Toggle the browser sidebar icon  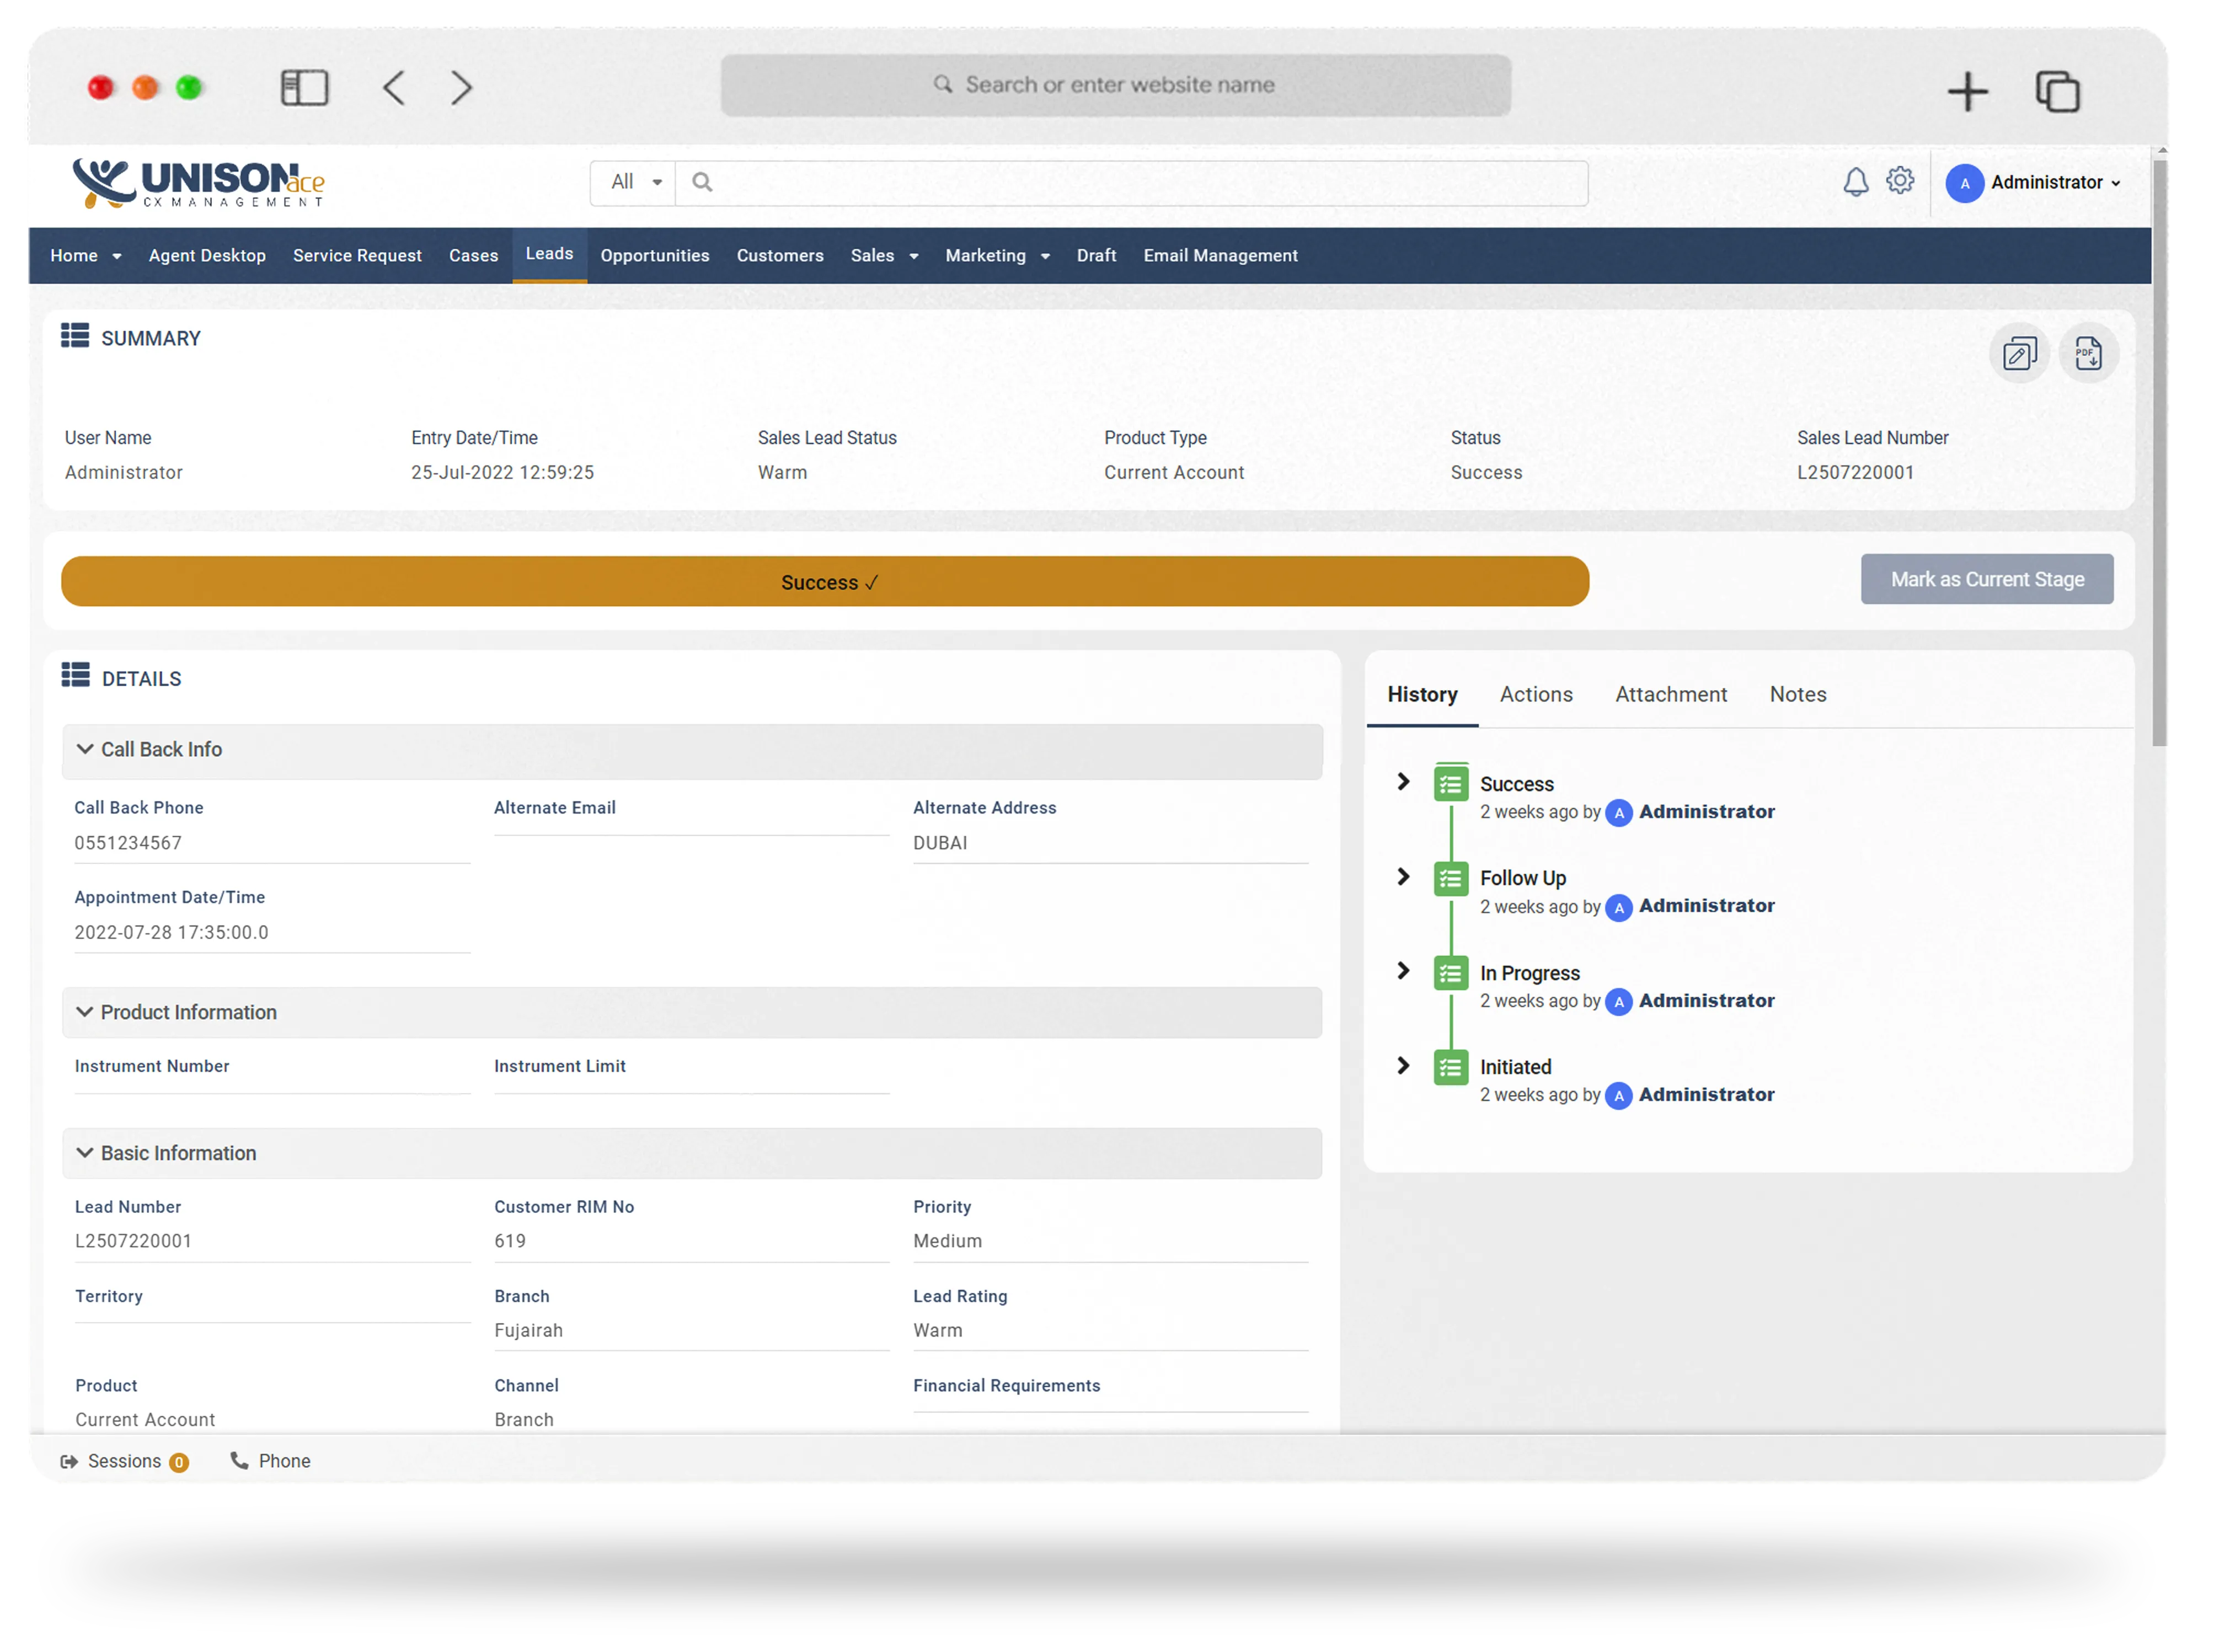point(304,88)
